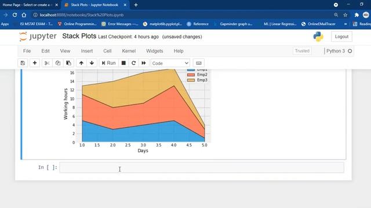Open the matplotlib.pyplot bookmark
The image size is (371, 208).
tap(163, 24)
